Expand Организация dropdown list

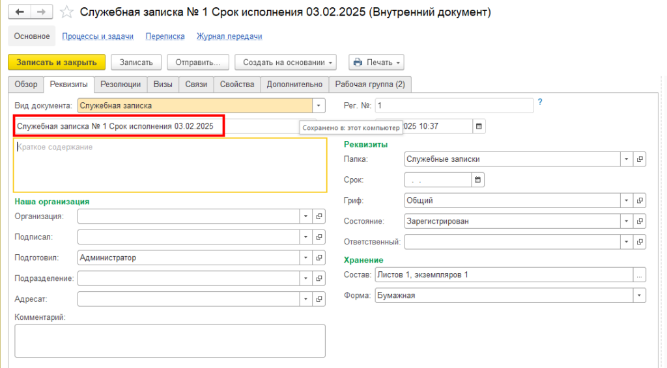pos(305,217)
